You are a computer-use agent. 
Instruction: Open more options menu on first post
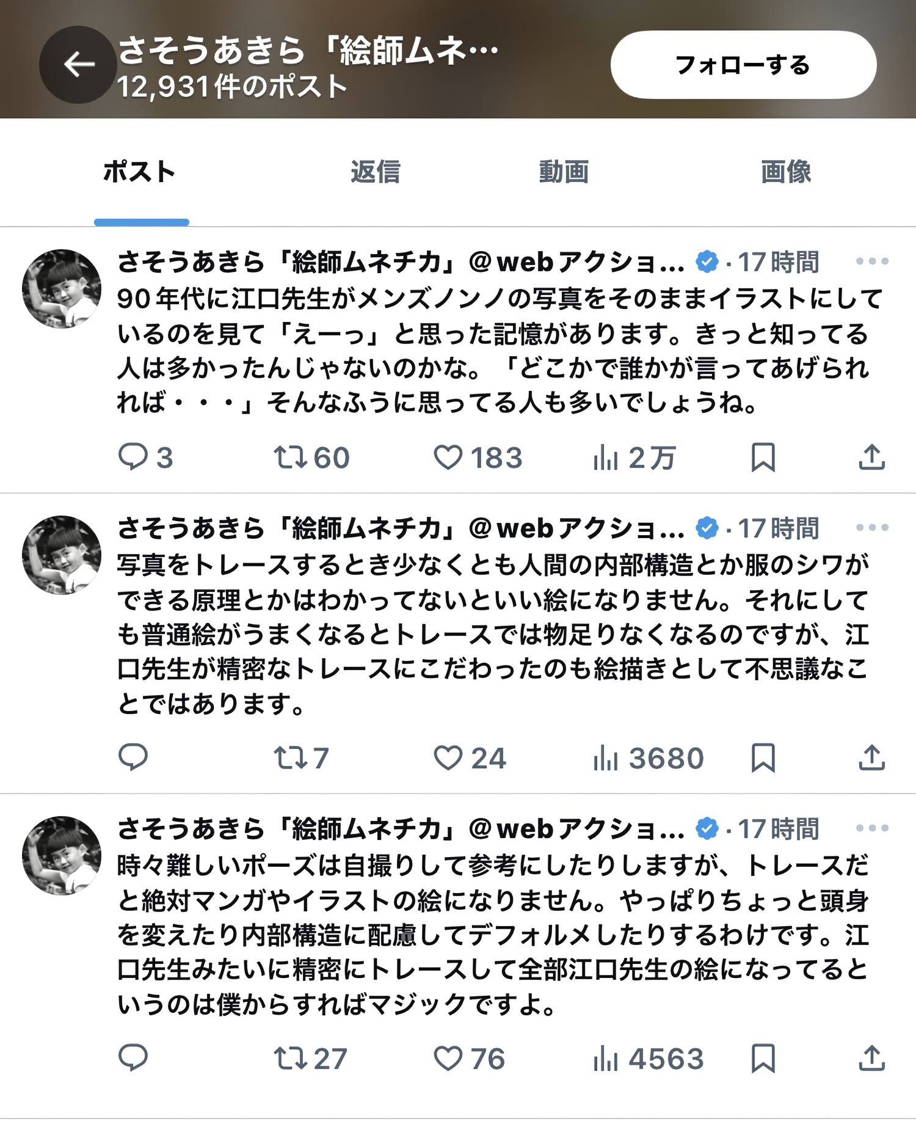[872, 261]
